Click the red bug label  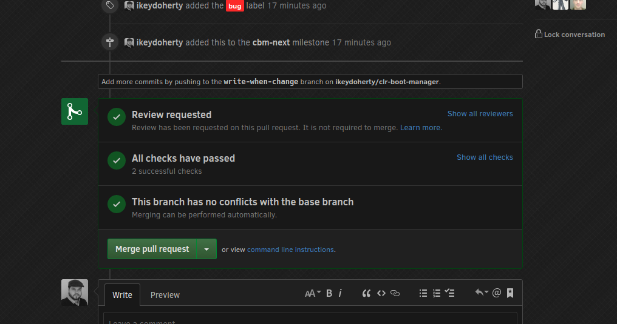pyautogui.click(x=235, y=6)
